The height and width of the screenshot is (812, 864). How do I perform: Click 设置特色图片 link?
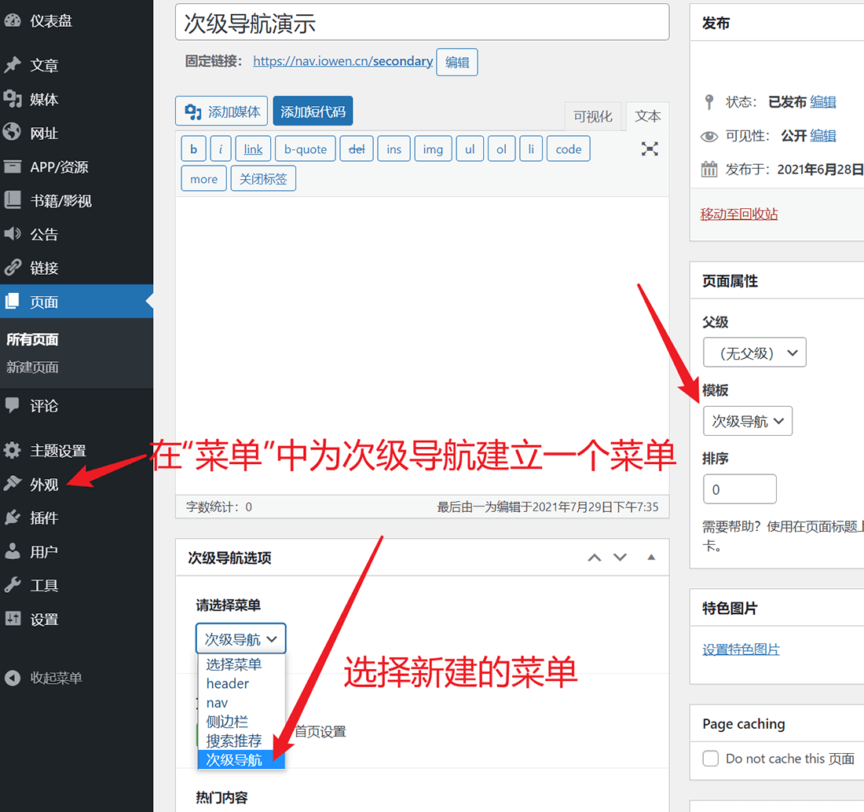(x=741, y=649)
